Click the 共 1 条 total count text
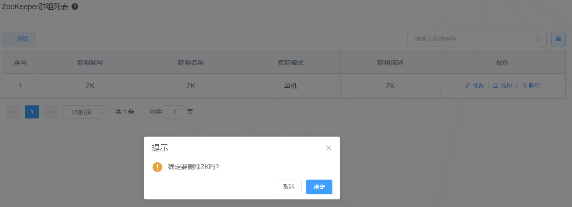Image resolution: width=572 pixels, height=207 pixels. pyautogui.click(x=125, y=112)
